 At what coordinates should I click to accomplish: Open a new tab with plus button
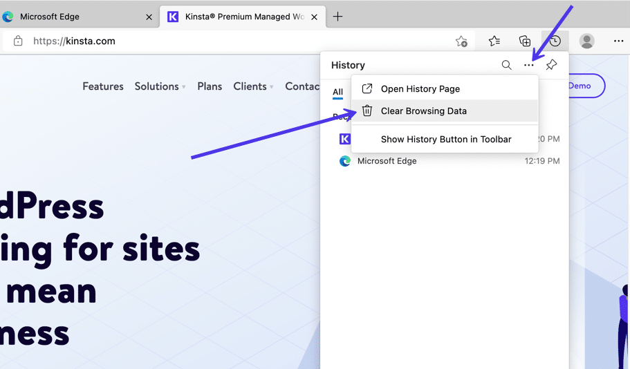click(337, 17)
